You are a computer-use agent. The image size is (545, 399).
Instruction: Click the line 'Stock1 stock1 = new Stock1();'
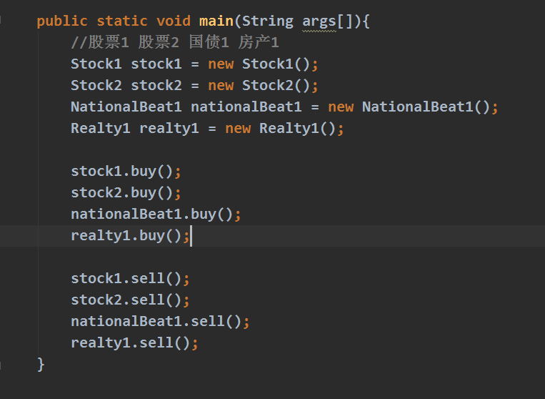pyautogui.click(x=194, y=64)
